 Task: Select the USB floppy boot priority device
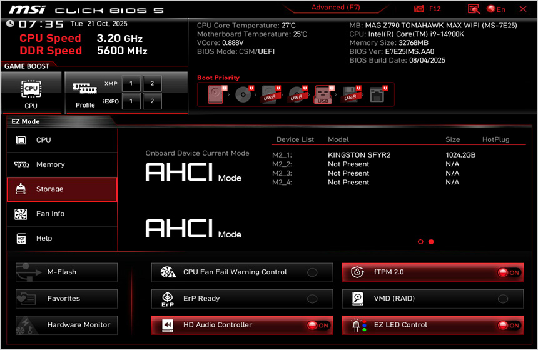coord(350,94)
